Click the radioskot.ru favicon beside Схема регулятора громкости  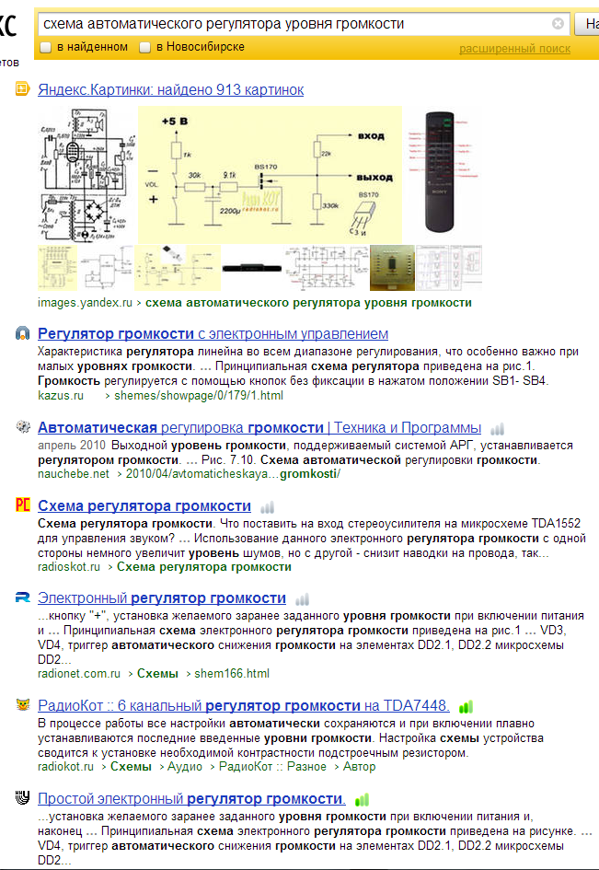click(22, 505)
